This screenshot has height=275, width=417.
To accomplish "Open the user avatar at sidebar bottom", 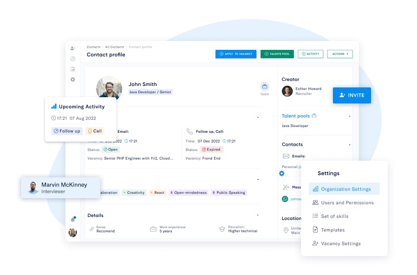I will [x=73, y=233].
